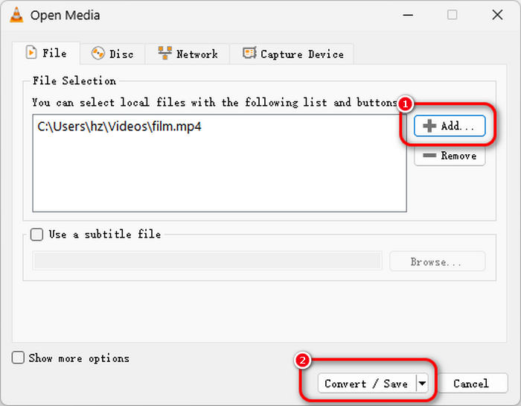Click the VLC cone icon in title bar

[16, 15]
